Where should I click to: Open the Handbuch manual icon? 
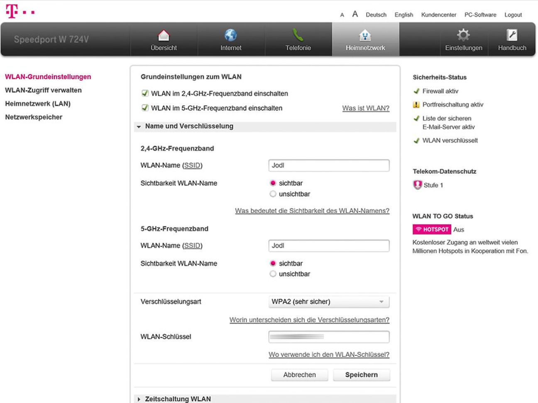pyautogui.click(x=512, y=35)
